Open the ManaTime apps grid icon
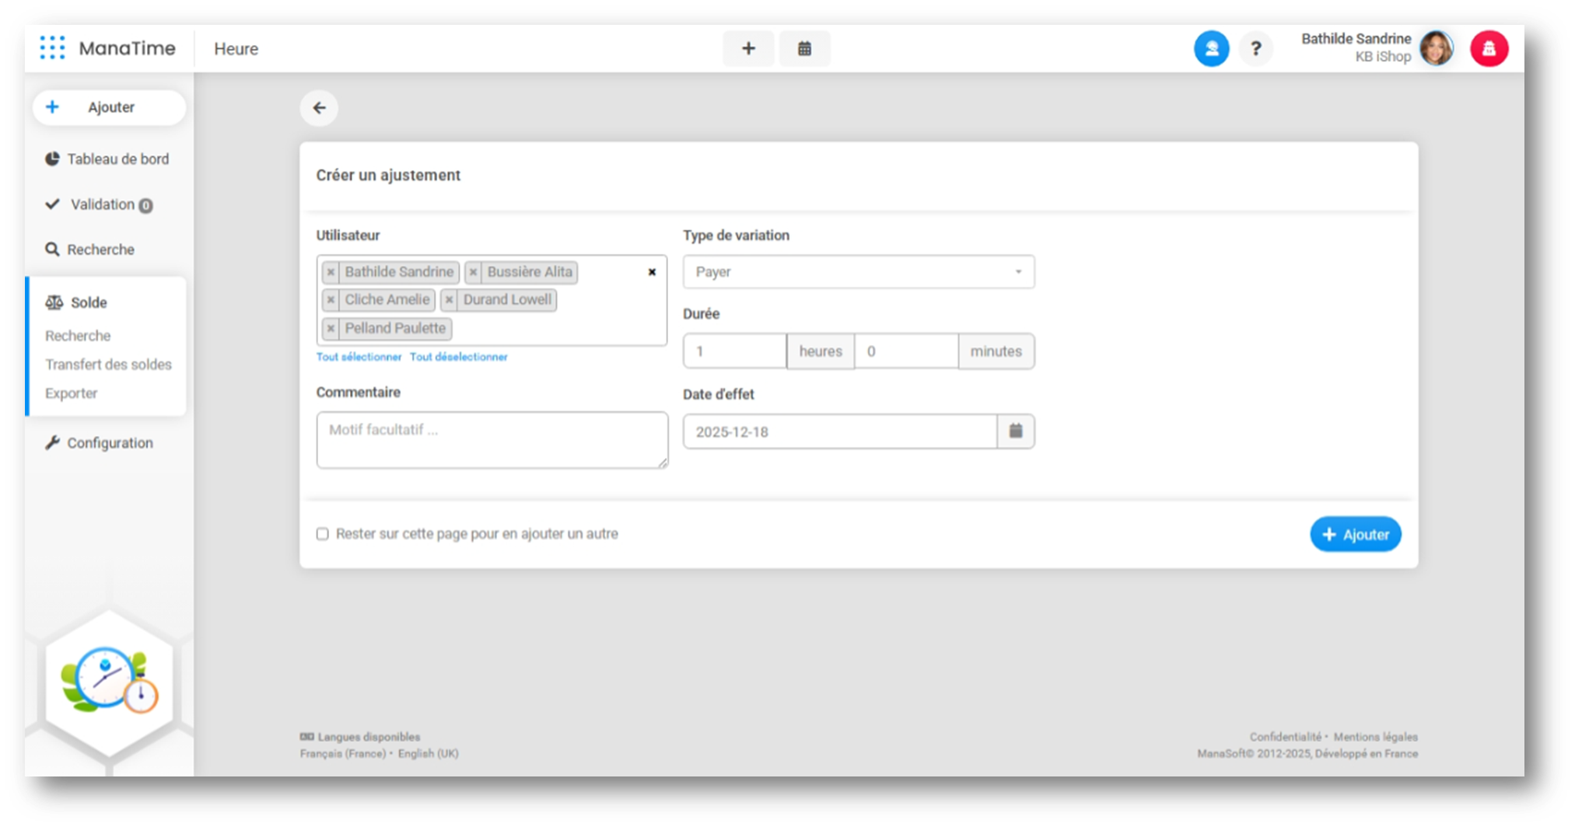This screenshot has height=827, width=1575. point(52,48)
